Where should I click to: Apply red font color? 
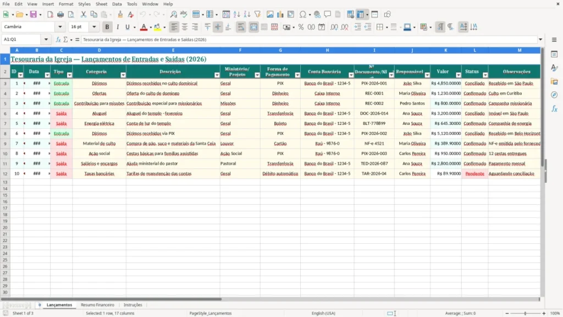143,27
